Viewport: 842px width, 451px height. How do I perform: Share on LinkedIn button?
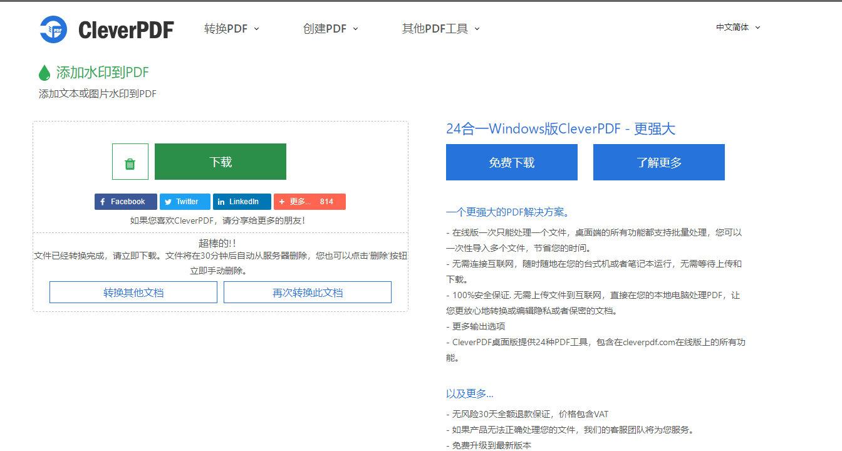(x=242, y=202)
